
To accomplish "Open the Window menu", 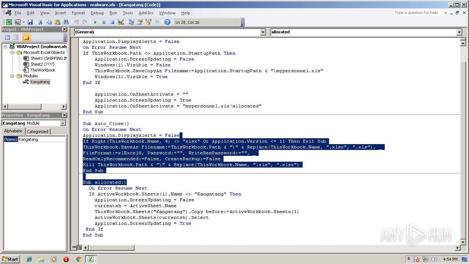I will click(x=167, y=13).
